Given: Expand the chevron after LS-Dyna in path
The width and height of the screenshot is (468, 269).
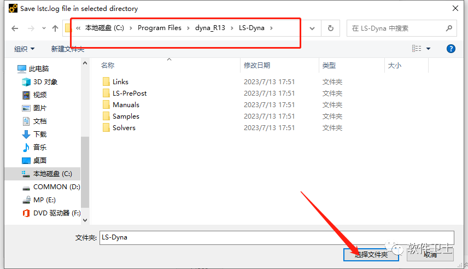Looking at the screenshot, I should pyautogui.click(x=271, y=28).
